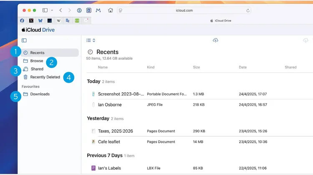This screenshot has width=313, height=175.
Task: Click the iCloud Drive logo heading
Action: (x=38, y=30)
